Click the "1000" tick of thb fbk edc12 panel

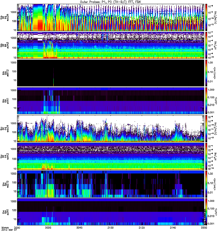pos(13,63)
